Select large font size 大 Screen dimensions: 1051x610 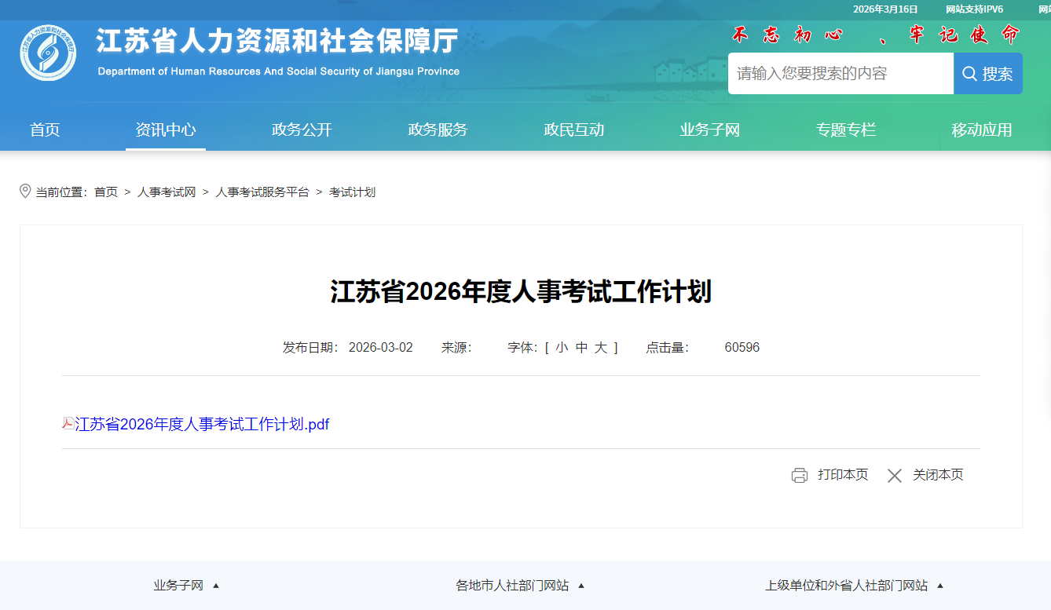[x=601, y=347]
